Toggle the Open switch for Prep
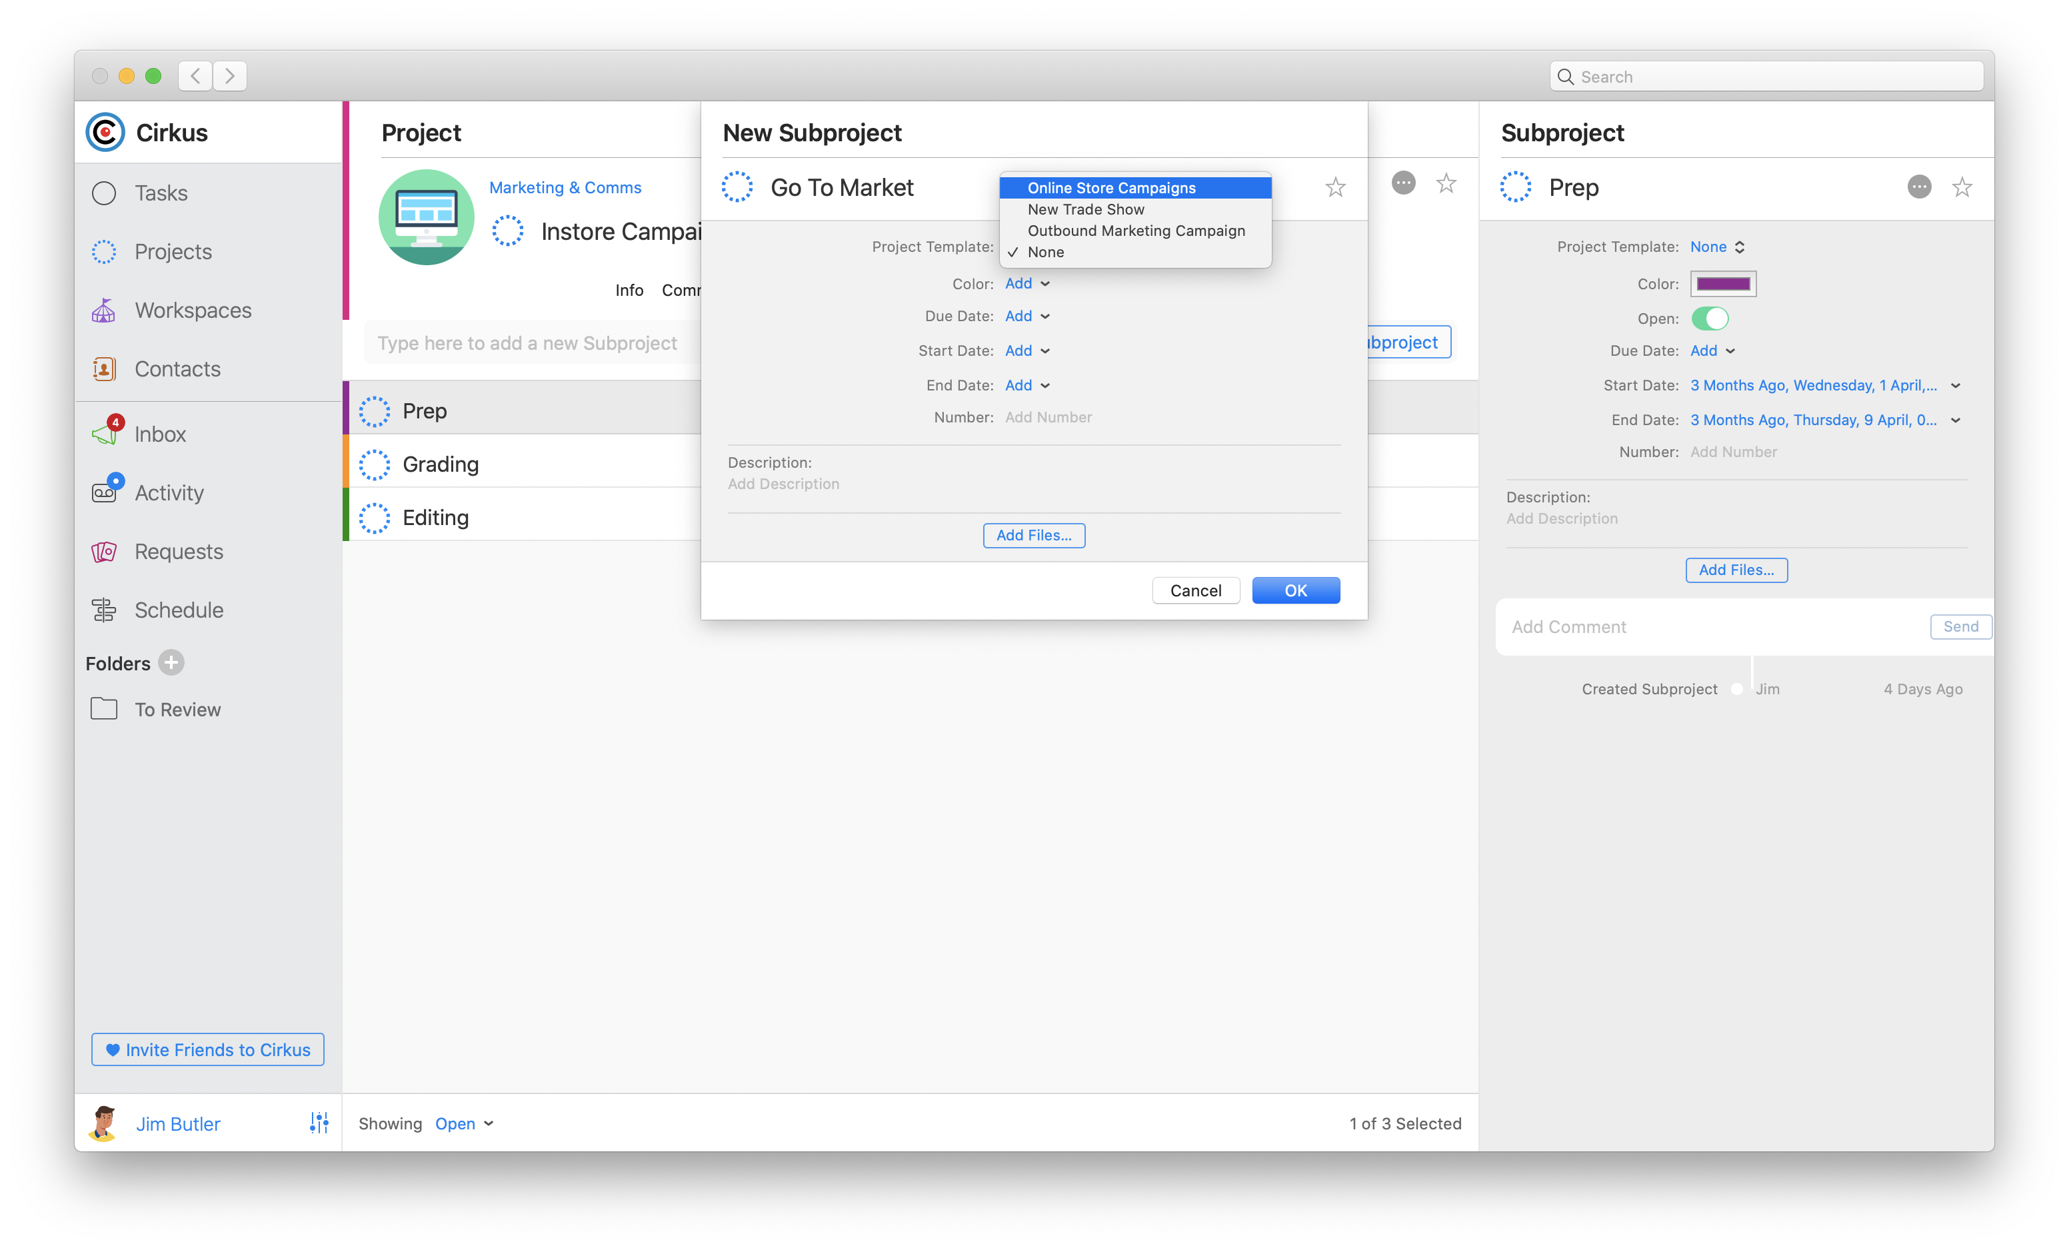The width and height of the screenshot is (2069, 1250). pos(1710,319)
